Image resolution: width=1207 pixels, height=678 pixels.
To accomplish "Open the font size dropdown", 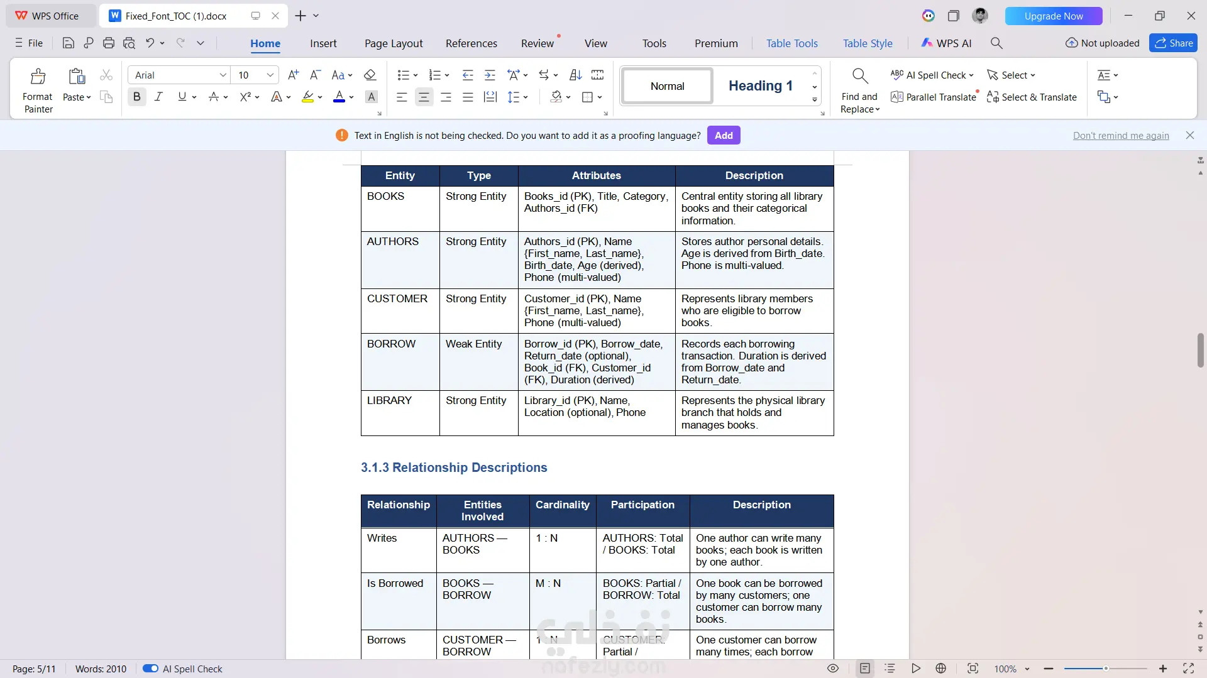I will (x=270, y=75).
